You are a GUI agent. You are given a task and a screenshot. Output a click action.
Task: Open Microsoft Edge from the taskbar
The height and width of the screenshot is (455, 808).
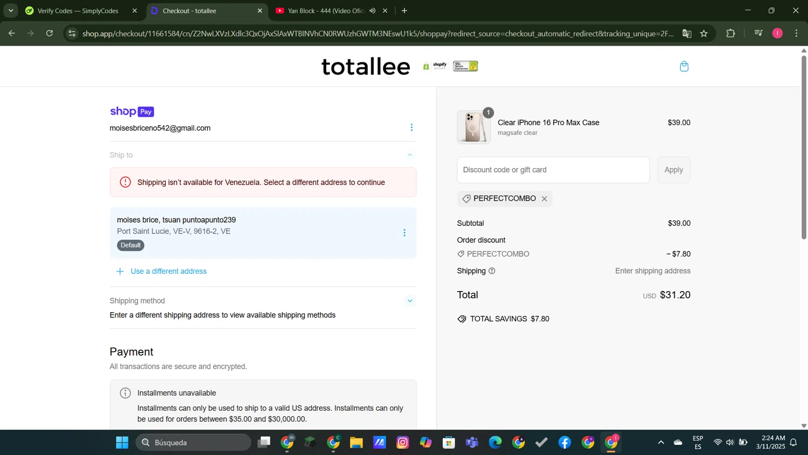pyautogui.click(x=496, y=443)
